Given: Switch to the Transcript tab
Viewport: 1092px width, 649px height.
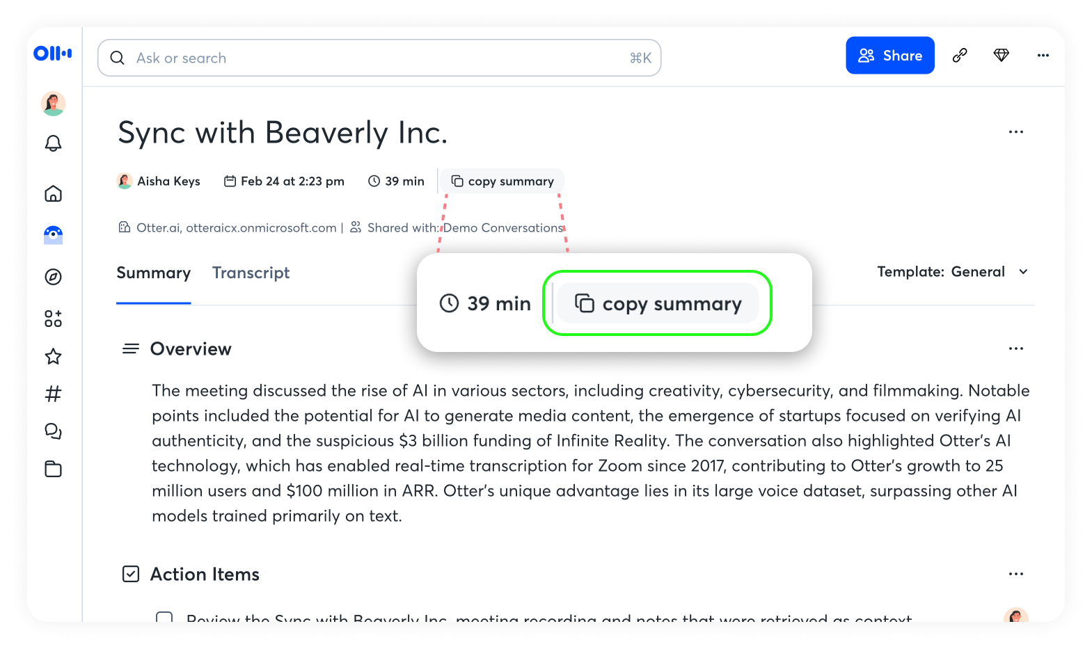Looking at the screenshot, I should coord(251,273).
